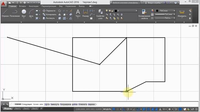Click the black object color swatch ПоСлою
Viewport: 200px width, 112px height.
157,11
